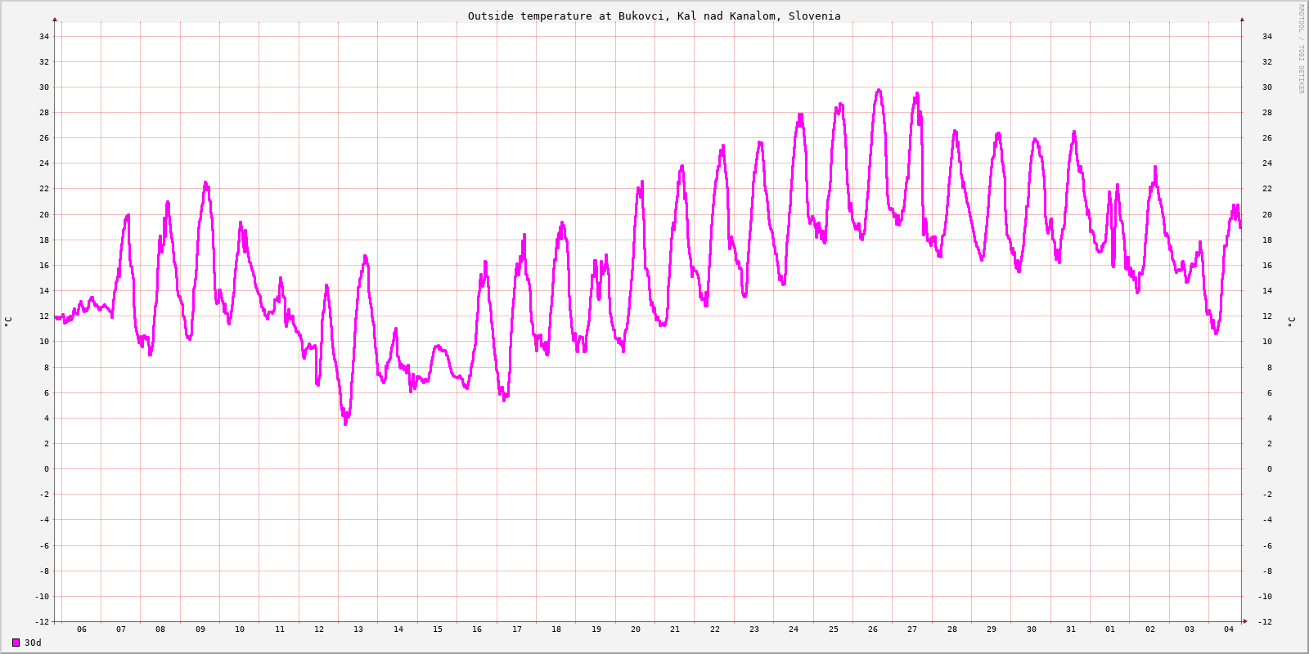
Task: Select date label 15 on the x-axis
Action: [x=438, y=629]
